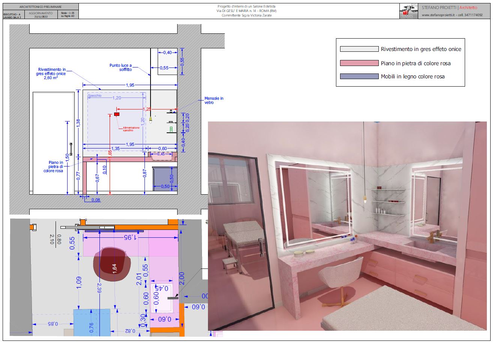Click the Houses logo in the header
494x345 pixels.
(409, 11)
